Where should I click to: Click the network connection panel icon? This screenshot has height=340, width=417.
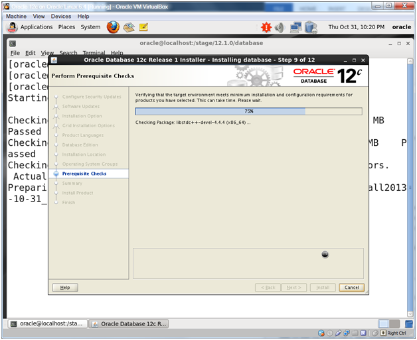(x=295, y=27)
